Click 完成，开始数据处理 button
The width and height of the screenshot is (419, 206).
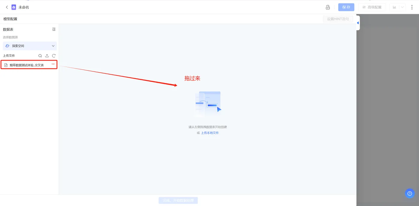(178, 200)
